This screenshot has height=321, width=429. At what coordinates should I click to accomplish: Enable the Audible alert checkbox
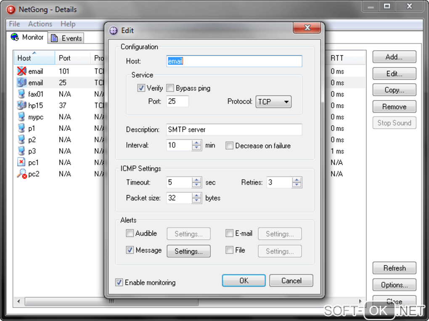pos(130,233)
